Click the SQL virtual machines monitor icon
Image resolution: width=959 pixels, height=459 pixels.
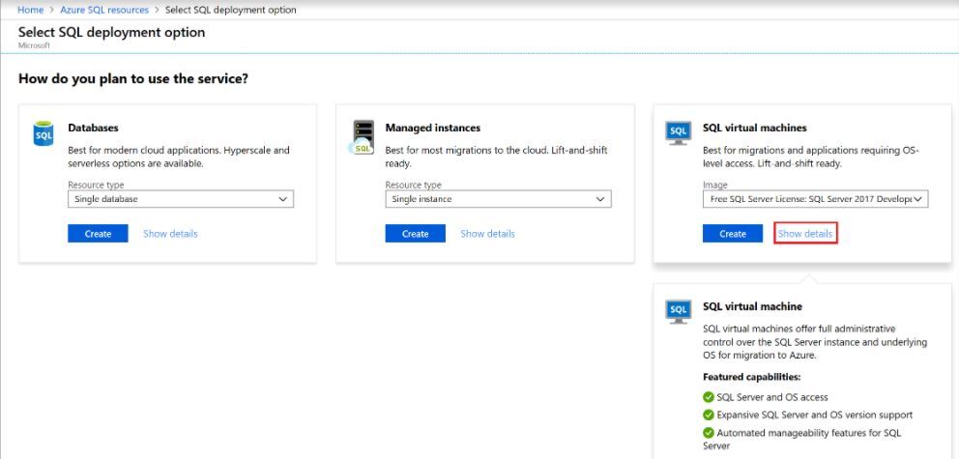679,133
